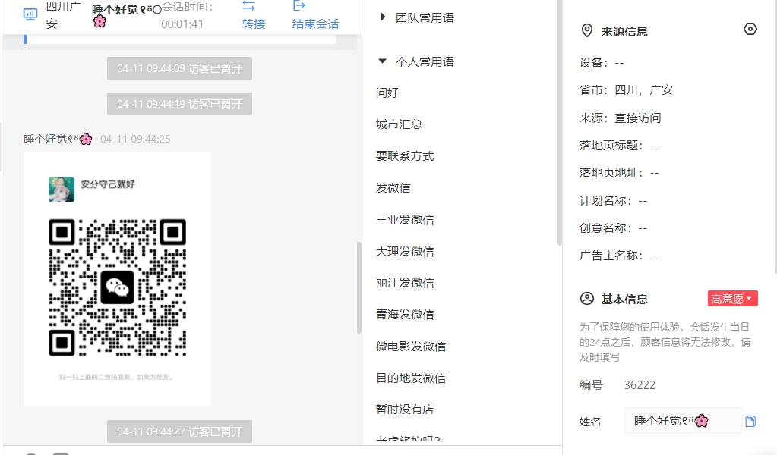777x455 pixels.
Task: Click the message timestamp 04-11 09:44:25
Action: point(135,139)
